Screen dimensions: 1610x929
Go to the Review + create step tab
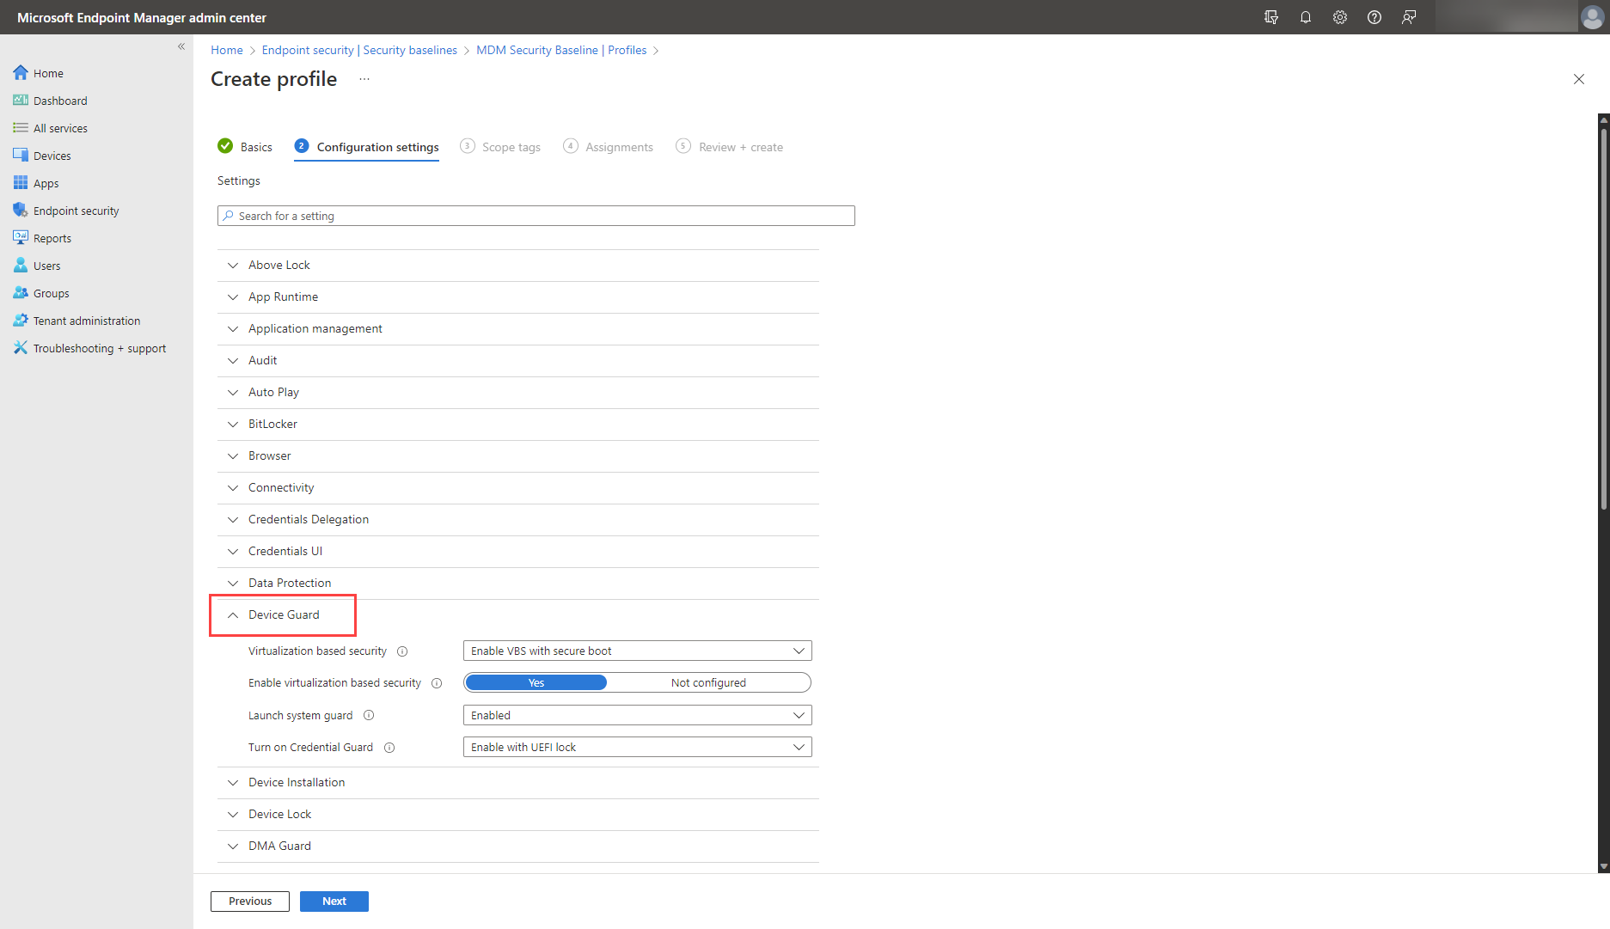coord(730,147)
